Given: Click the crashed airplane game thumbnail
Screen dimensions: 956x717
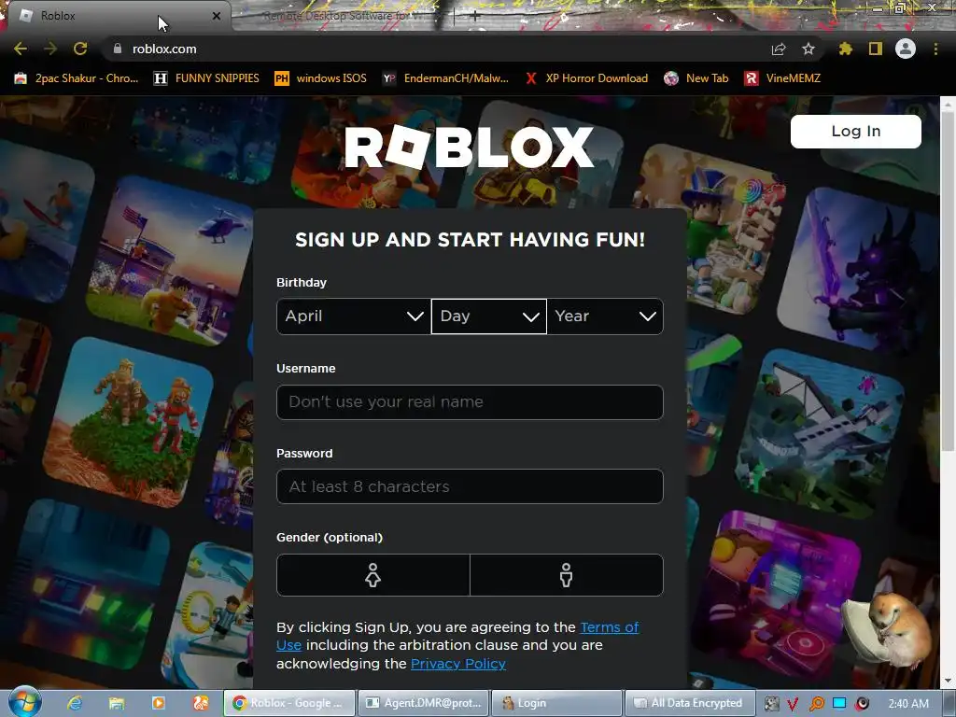Looking at the screenshot, I should 821,433.
